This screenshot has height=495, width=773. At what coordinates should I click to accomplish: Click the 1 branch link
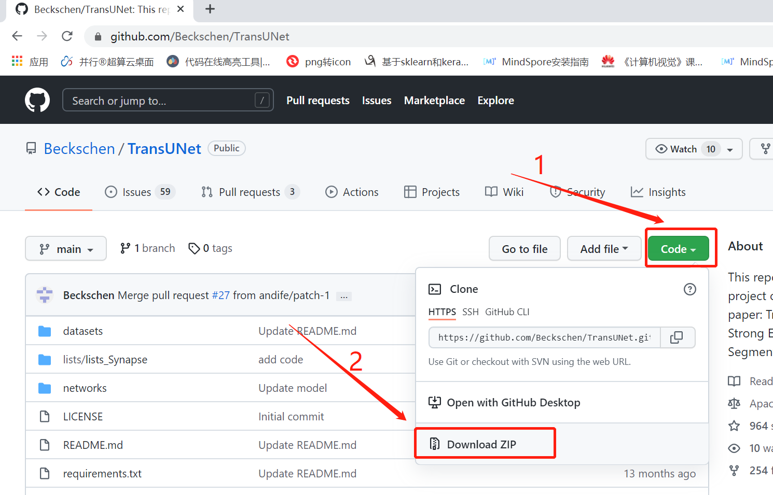(148, 248)
